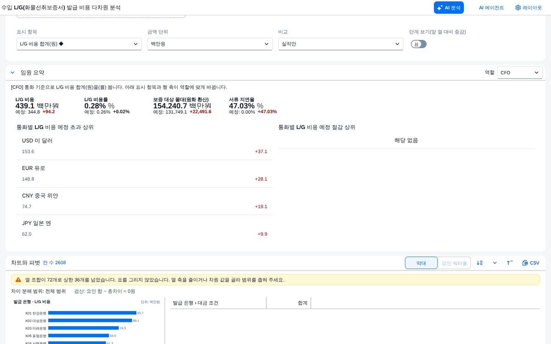The height and width of the screenshot is (344, 551).
Task: Open the chevron menu beside sort icon
Action: click(495, 263)
